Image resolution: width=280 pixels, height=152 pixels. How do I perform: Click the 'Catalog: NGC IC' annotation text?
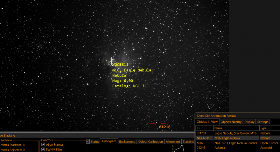tap(129, 86)
